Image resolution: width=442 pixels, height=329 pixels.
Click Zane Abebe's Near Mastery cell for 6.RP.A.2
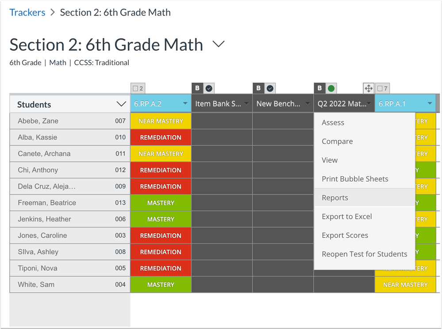pyautogui.click(x=161, y=121)
